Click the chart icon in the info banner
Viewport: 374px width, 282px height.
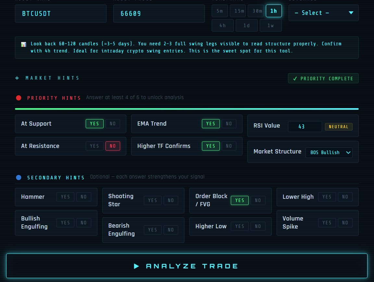click(23, 44)
